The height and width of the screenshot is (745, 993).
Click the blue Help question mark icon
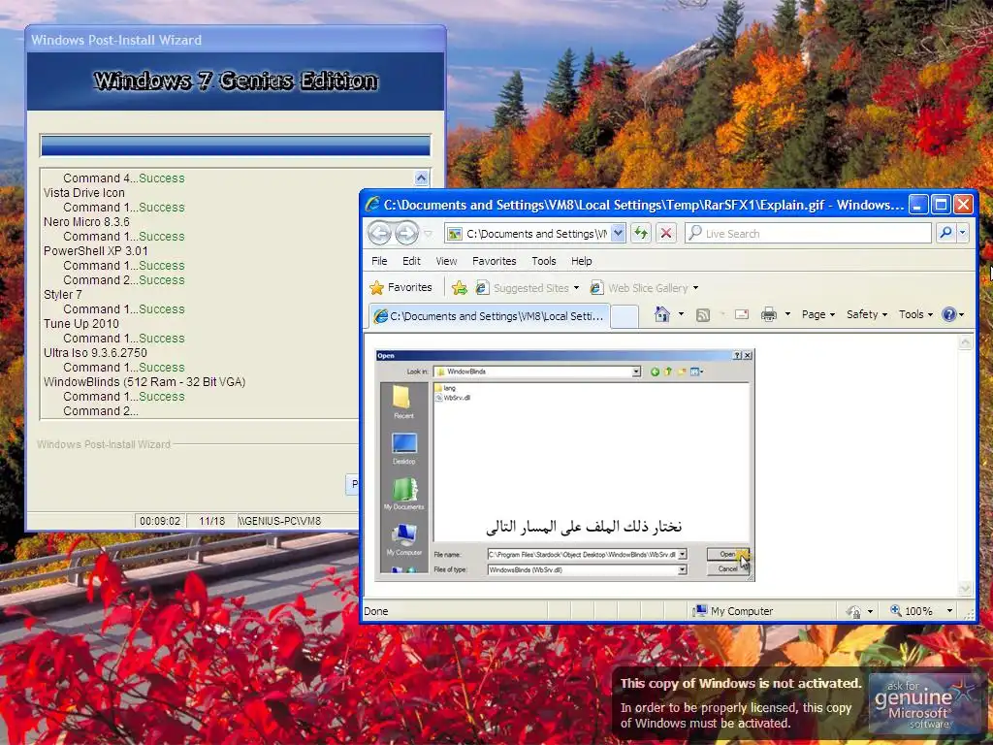click(948, 314)
